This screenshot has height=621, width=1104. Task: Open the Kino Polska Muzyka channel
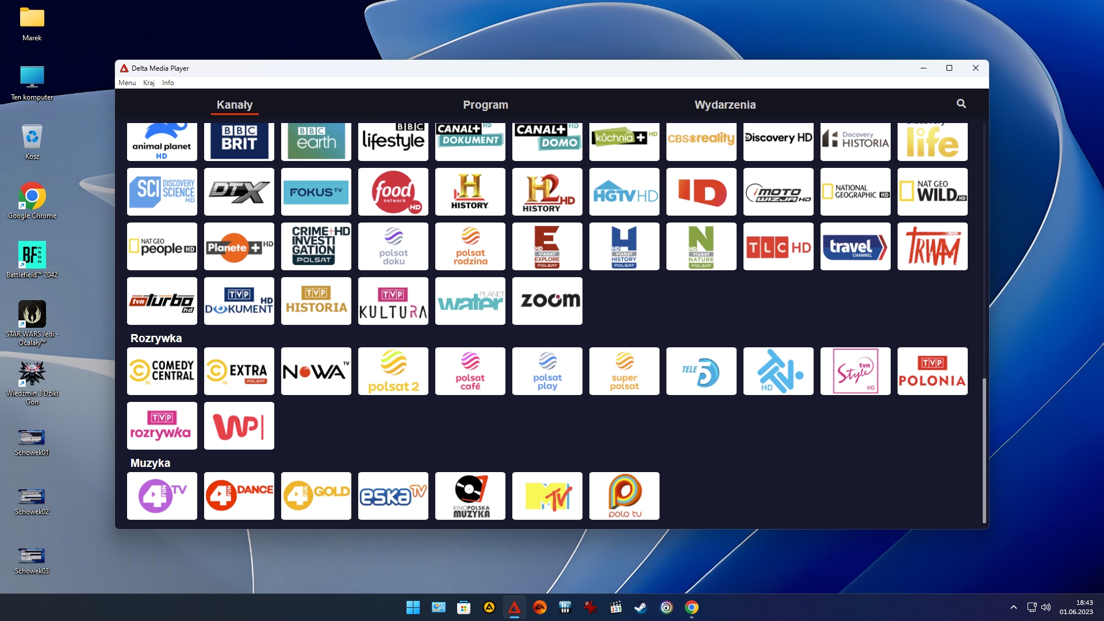click(470, 496)
